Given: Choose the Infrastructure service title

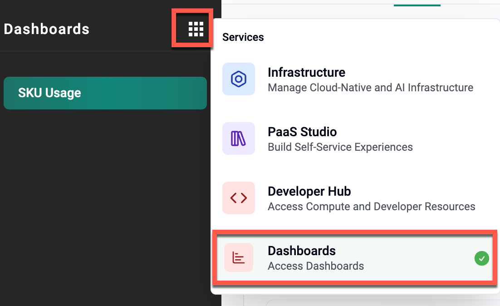Looking at the screenshot, I should pyautogui.click(x=306, y=73).
